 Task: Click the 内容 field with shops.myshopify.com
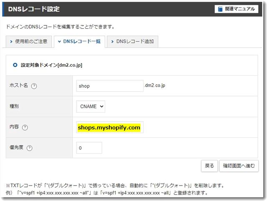(x=110, y=127)
